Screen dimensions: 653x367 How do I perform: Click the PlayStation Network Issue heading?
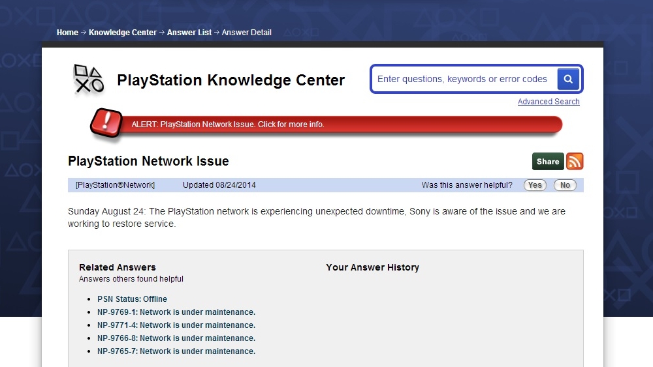click(148, 161)
